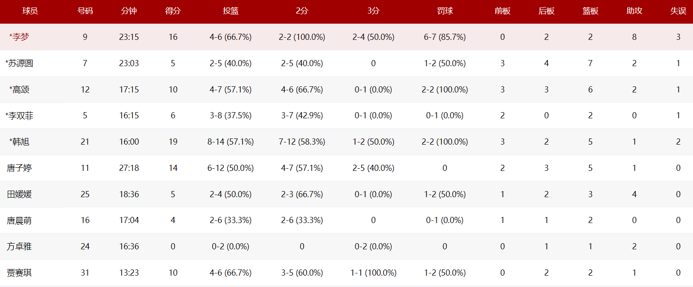The width and height of the screenshot is (693, 287).
Task: Click player name 唐晨萌
Action: [19, 220]
